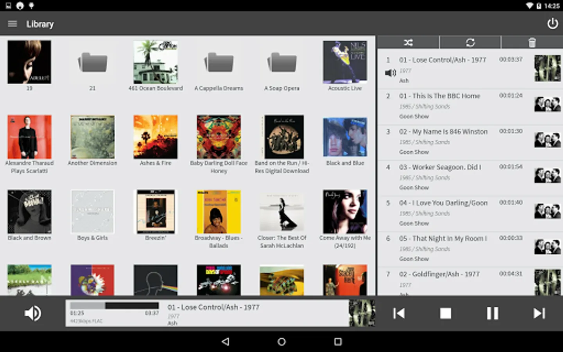Open the A Cappella Dreams folder
The width and height of the screenshot is (563, 352).
(219, 63)
